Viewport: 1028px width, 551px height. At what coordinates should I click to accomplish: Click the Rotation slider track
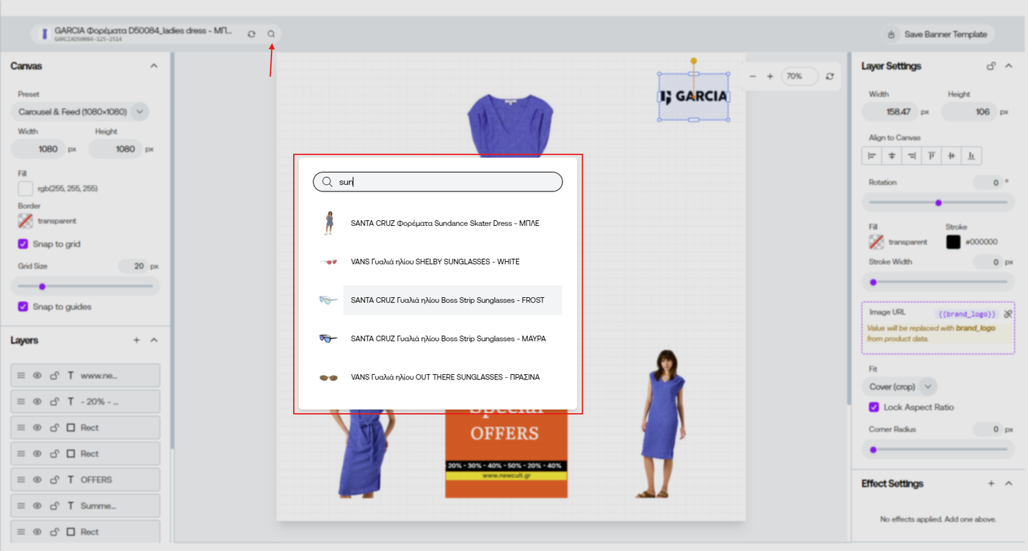click(938, 202)
